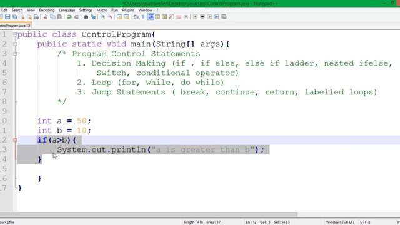The width and height of the screenshot is (400, 225).
Task: Zoom out using the magnifier minus icon
Action: [110, 17]
